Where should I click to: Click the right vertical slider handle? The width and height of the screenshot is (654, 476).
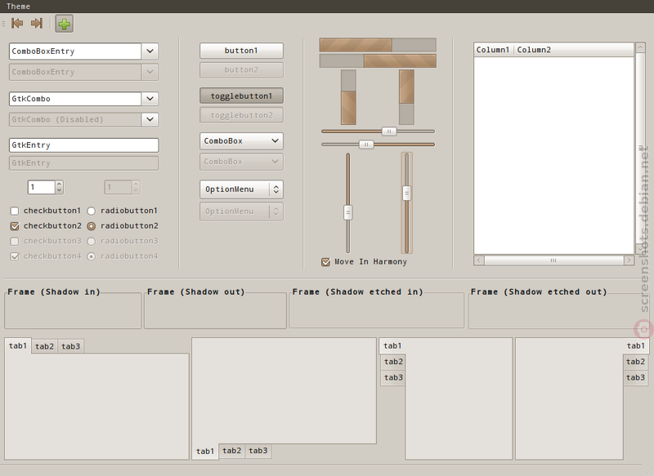(406, 194)
